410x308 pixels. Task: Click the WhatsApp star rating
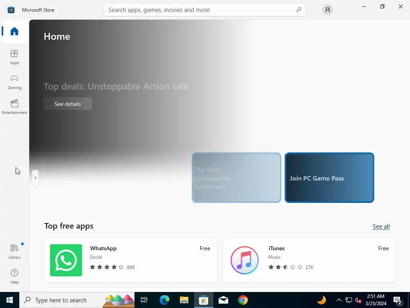coord(107,267)
